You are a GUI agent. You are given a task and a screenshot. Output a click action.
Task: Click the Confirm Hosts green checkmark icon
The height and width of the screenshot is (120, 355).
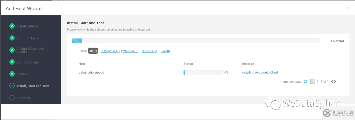pyautogui.click(x=12, y=38)
